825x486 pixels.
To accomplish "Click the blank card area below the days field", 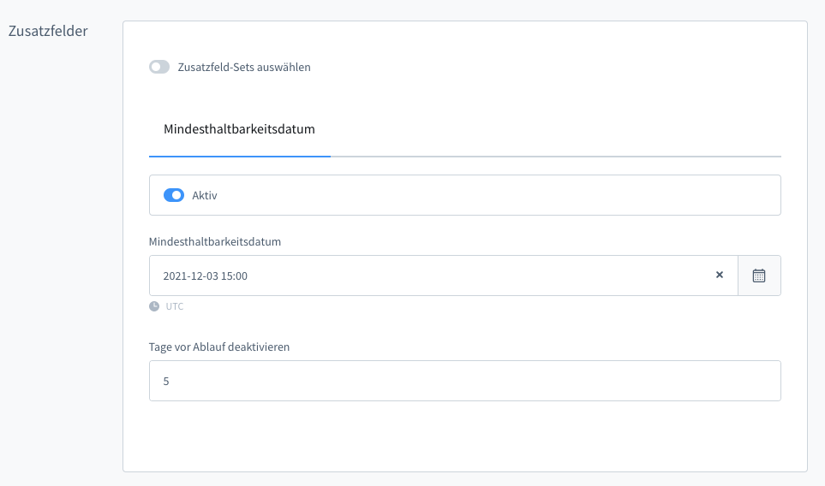I will click(x=464, y=436).
